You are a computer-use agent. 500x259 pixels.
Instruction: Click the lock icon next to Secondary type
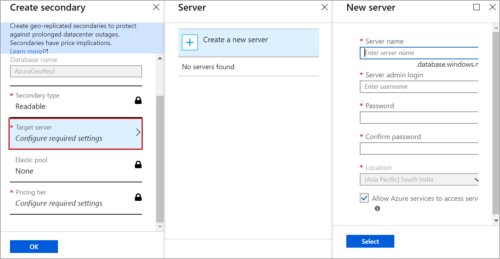pos(138,100)
